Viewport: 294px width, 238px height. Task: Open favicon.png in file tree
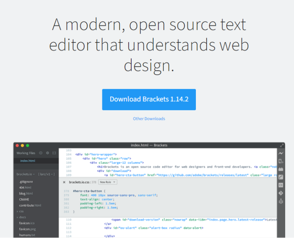tap(27, 229)
